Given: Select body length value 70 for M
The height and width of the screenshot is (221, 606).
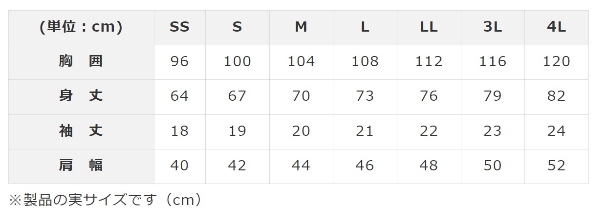Looking at the screenshot, I should click(x=301, y=96).
